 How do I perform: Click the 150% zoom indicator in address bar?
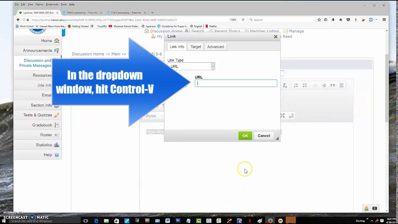(x=233, y=20)
